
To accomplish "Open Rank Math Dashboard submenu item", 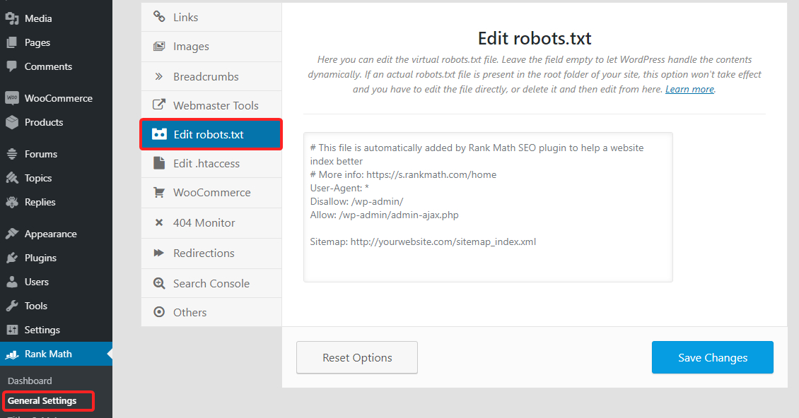I will pyautogui.click(x=30, y=381).
